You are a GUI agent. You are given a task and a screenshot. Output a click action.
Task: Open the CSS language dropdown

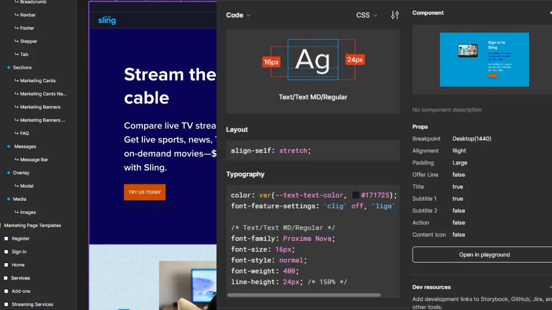point(367,15)
